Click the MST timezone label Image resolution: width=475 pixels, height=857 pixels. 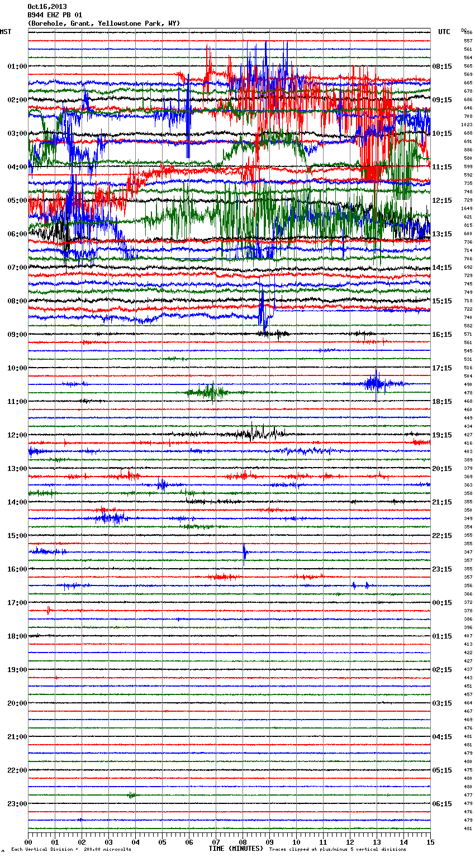tap(6, 32)
